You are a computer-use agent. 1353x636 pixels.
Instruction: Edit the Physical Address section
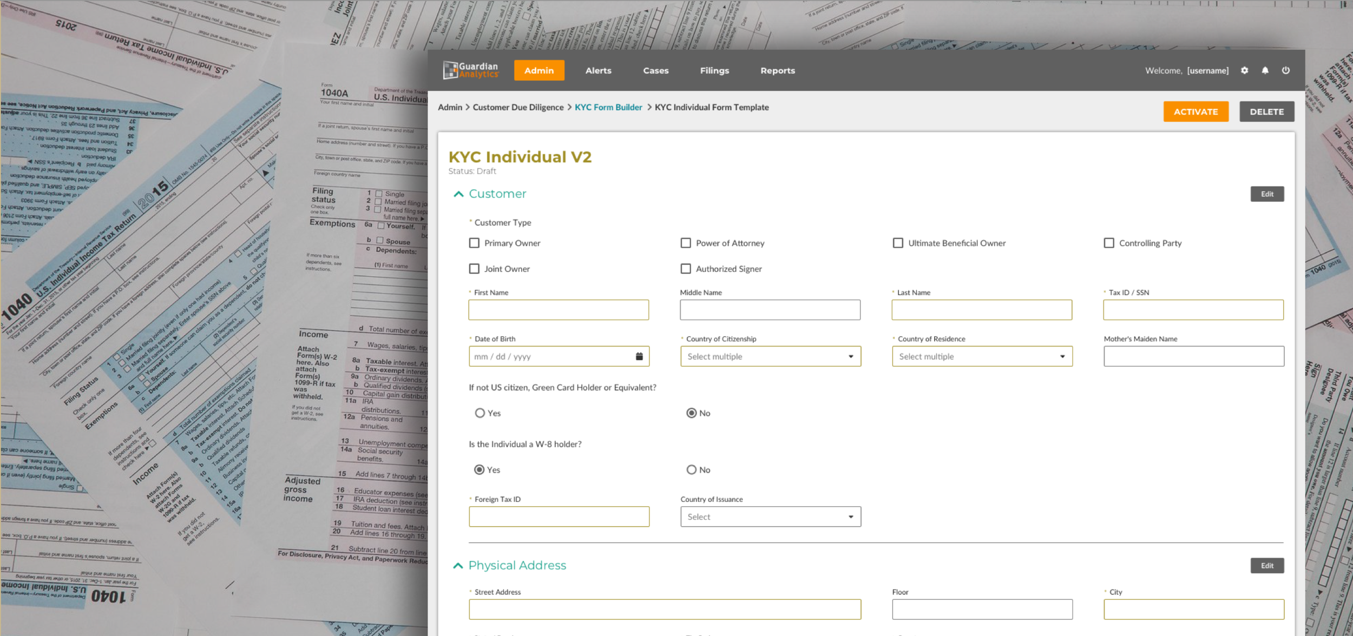tap(1267, 566)
